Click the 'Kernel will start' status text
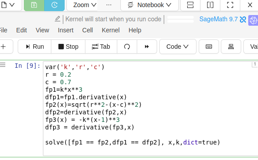This screenshot has height=160, width=258. pos(113,19)
